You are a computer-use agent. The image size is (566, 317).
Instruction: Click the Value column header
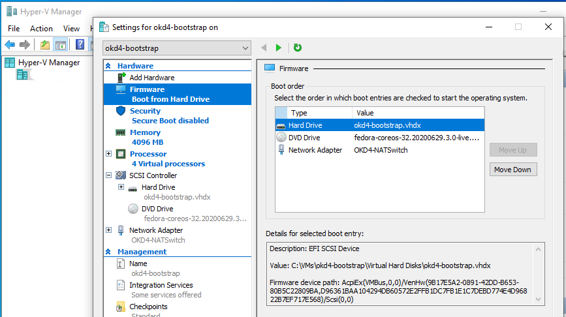[418, 113]
